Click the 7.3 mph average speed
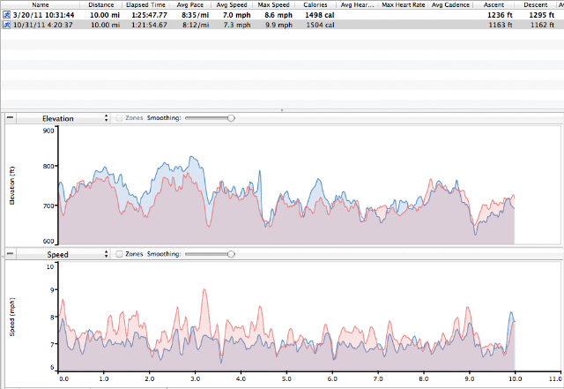 click(237, 25)
